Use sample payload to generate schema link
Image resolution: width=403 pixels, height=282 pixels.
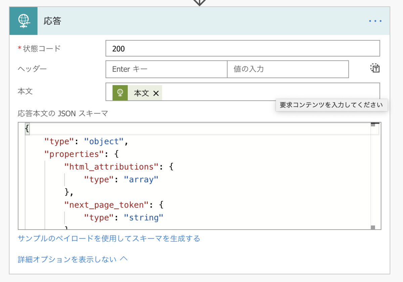[x=109, y=238]
